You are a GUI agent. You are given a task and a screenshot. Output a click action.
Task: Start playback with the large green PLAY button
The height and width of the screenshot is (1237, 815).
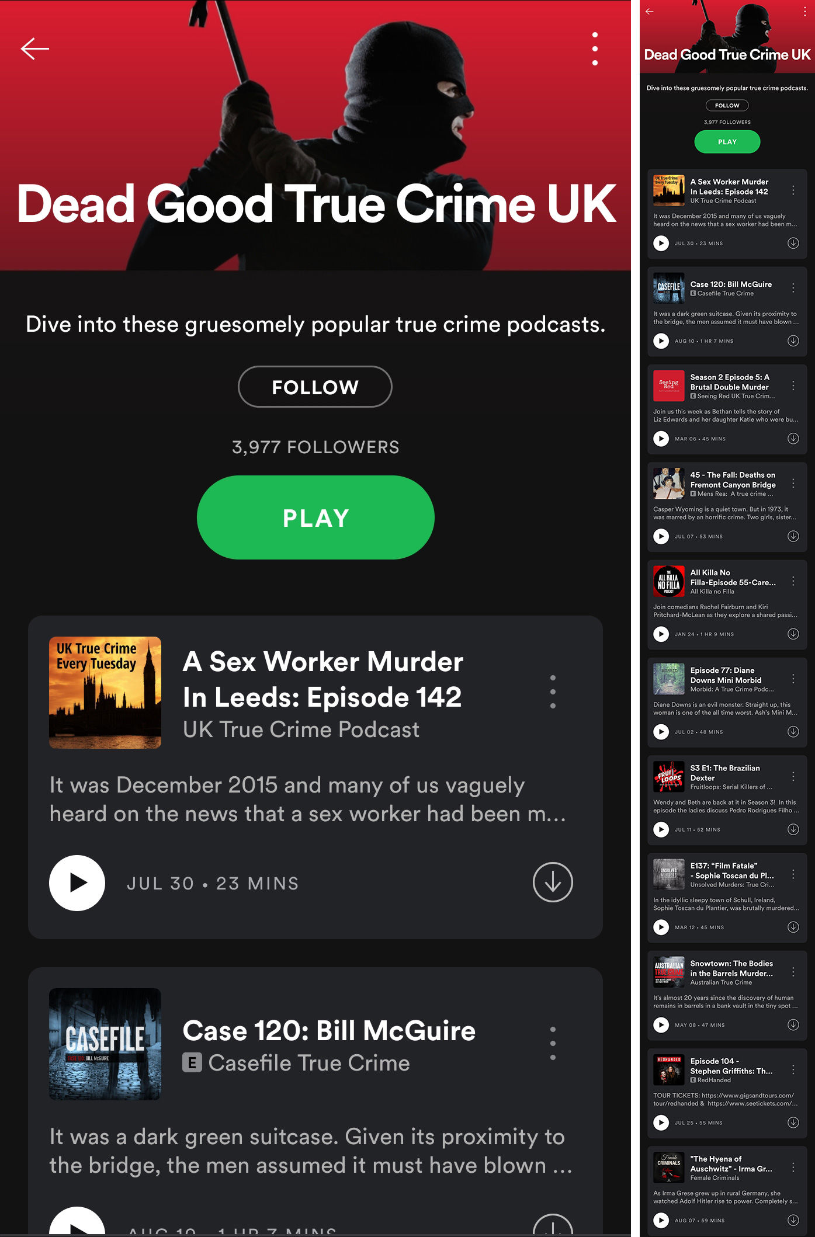[315, 517]
